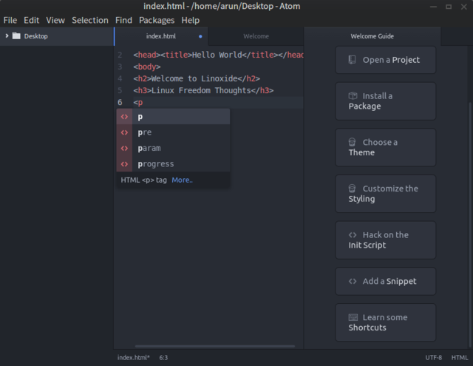Click index.html* file name in status bar
The width and height of the screenshot is (473, 366).
133,358
